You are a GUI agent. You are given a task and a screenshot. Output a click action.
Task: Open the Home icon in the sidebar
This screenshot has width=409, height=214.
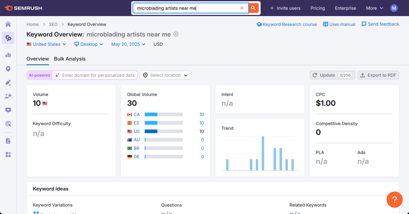pos(8,24)
